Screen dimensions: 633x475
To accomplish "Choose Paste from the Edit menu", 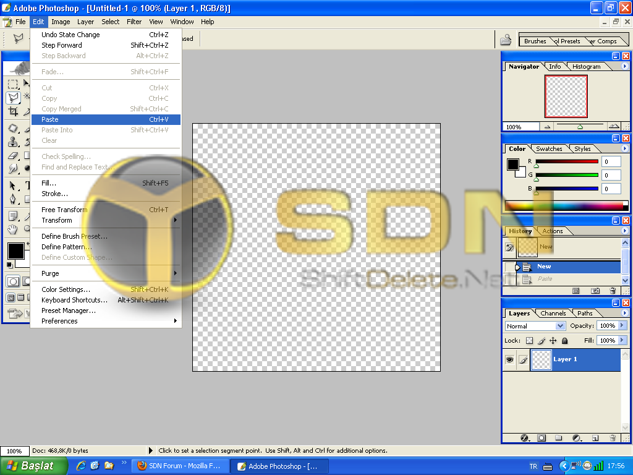I will point(105,119).
